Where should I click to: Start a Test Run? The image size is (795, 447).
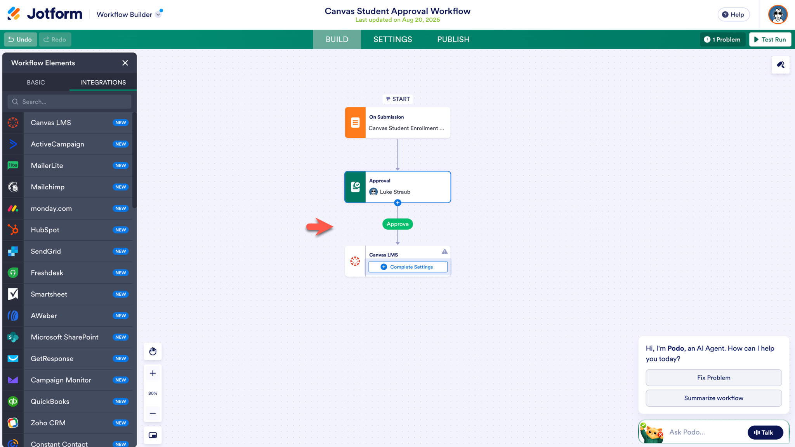(x=770, y=40)
